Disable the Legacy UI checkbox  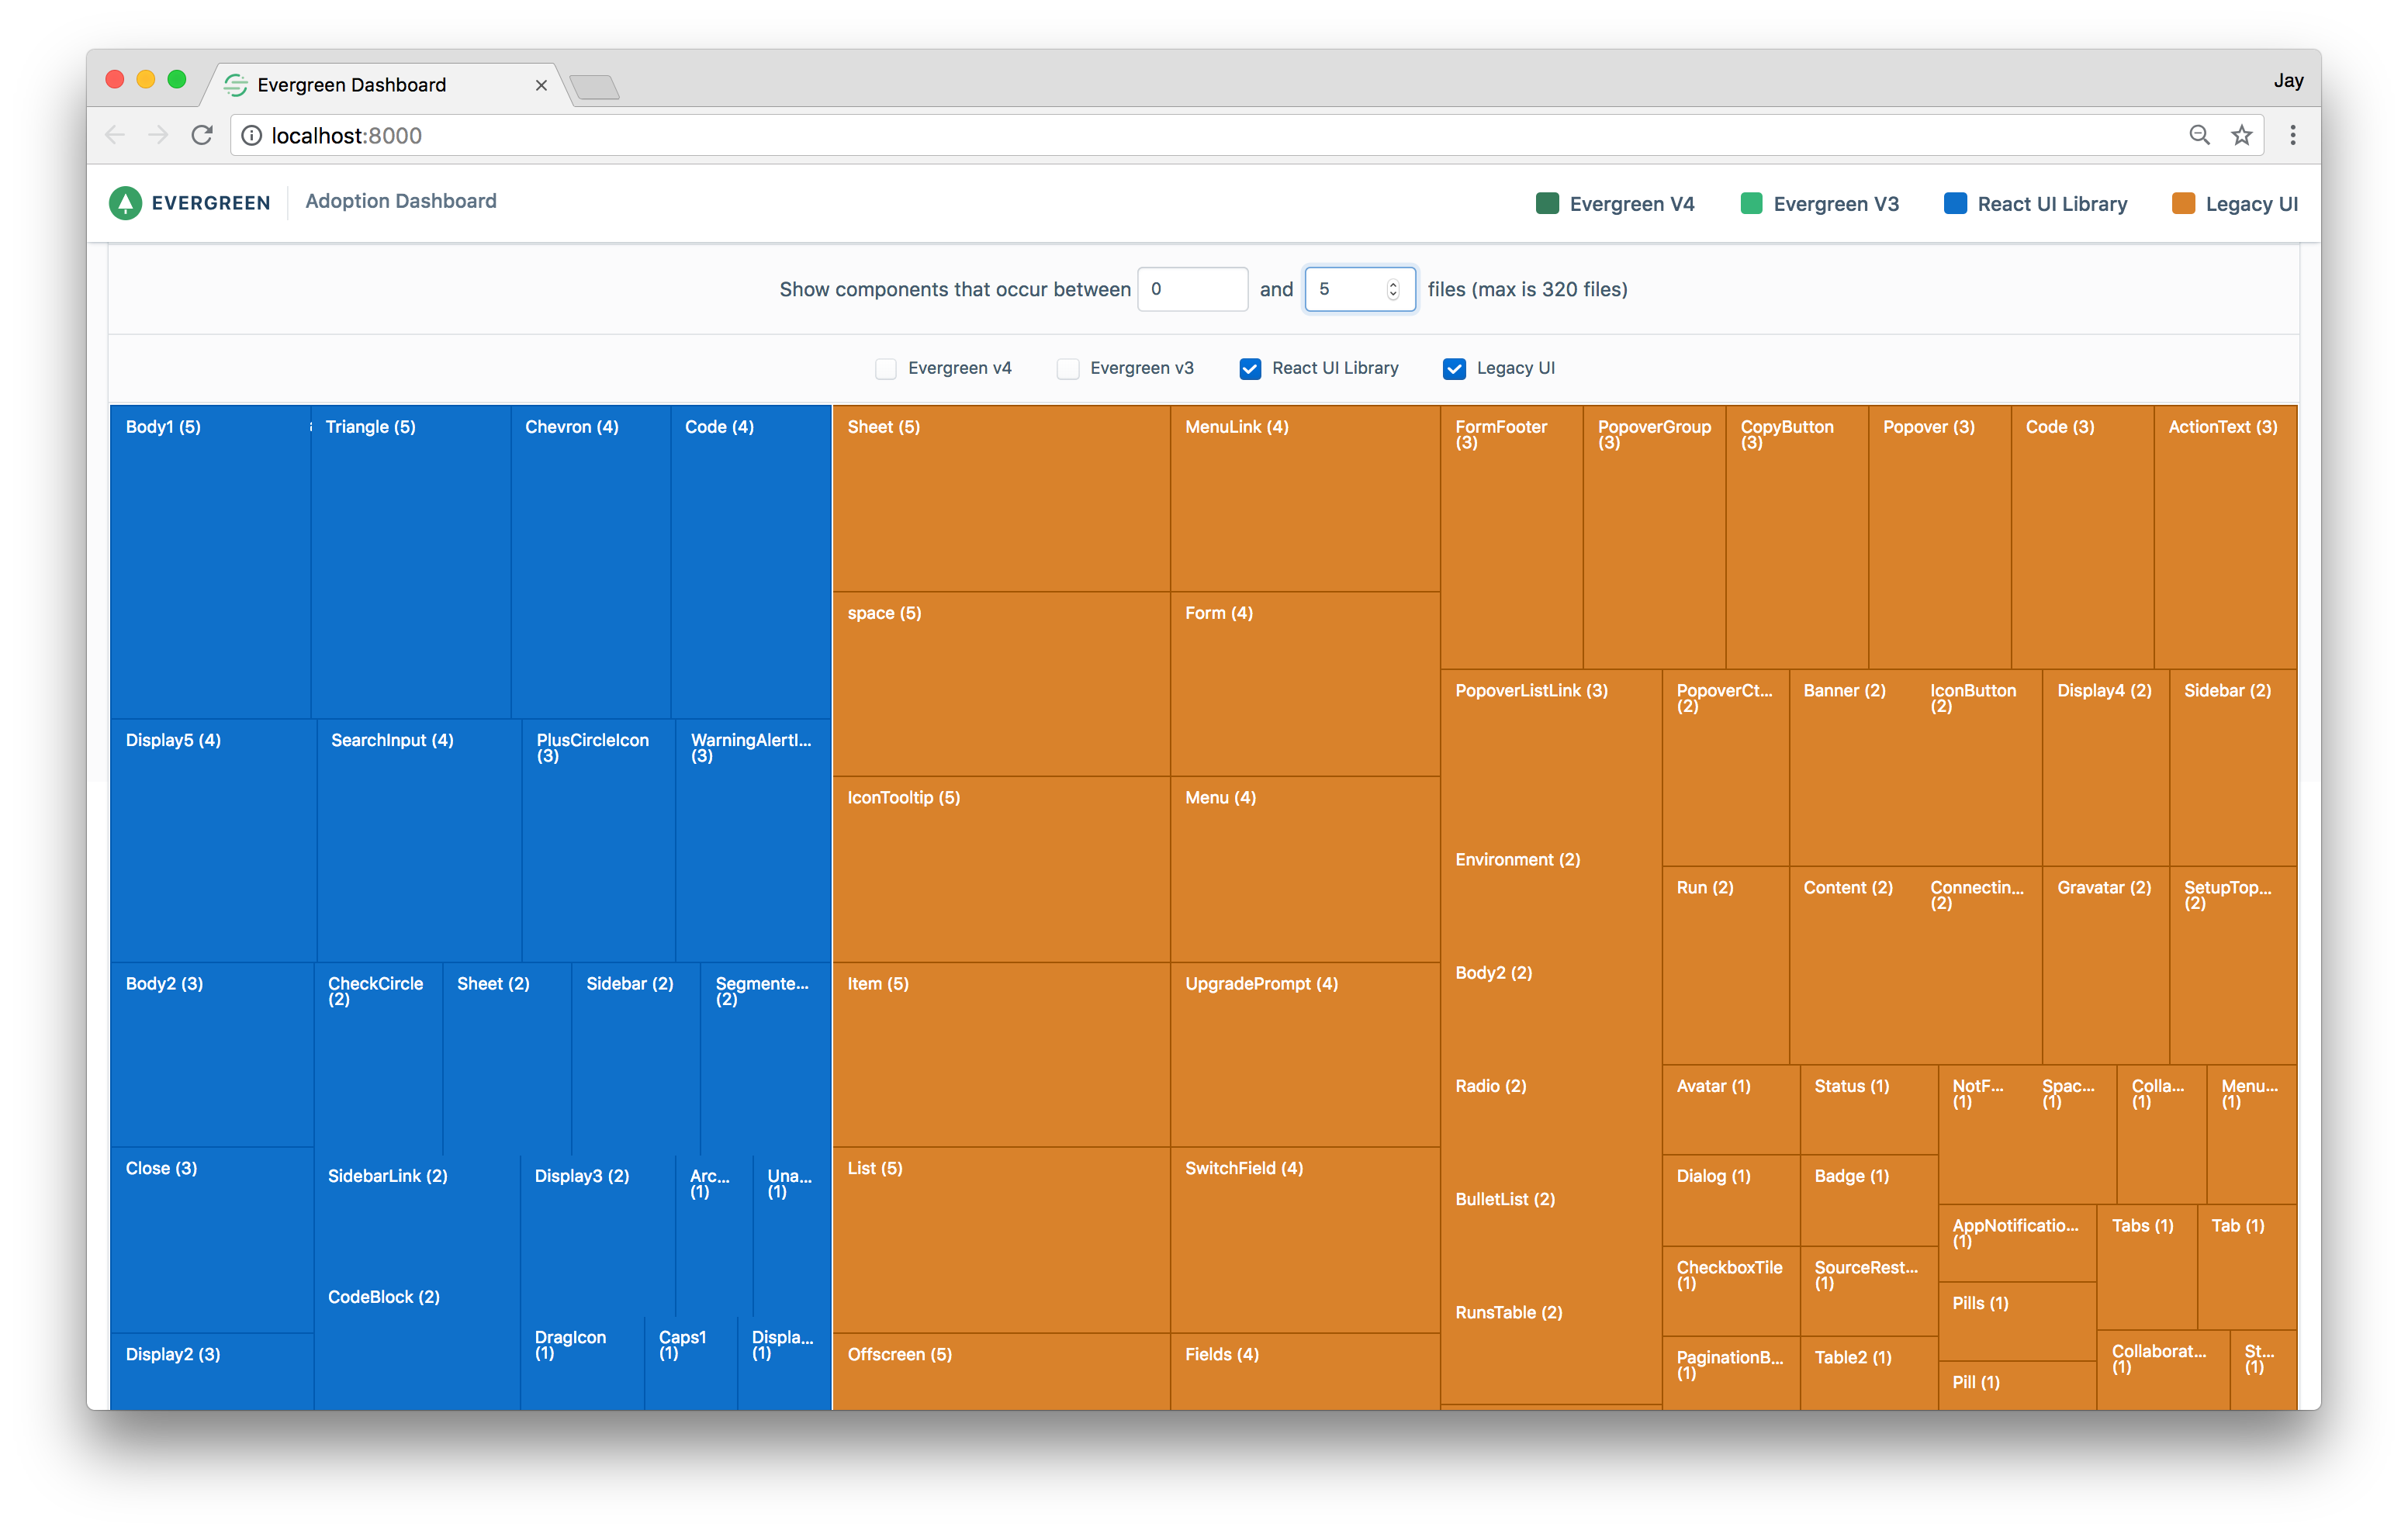[x=1454, y=369]
